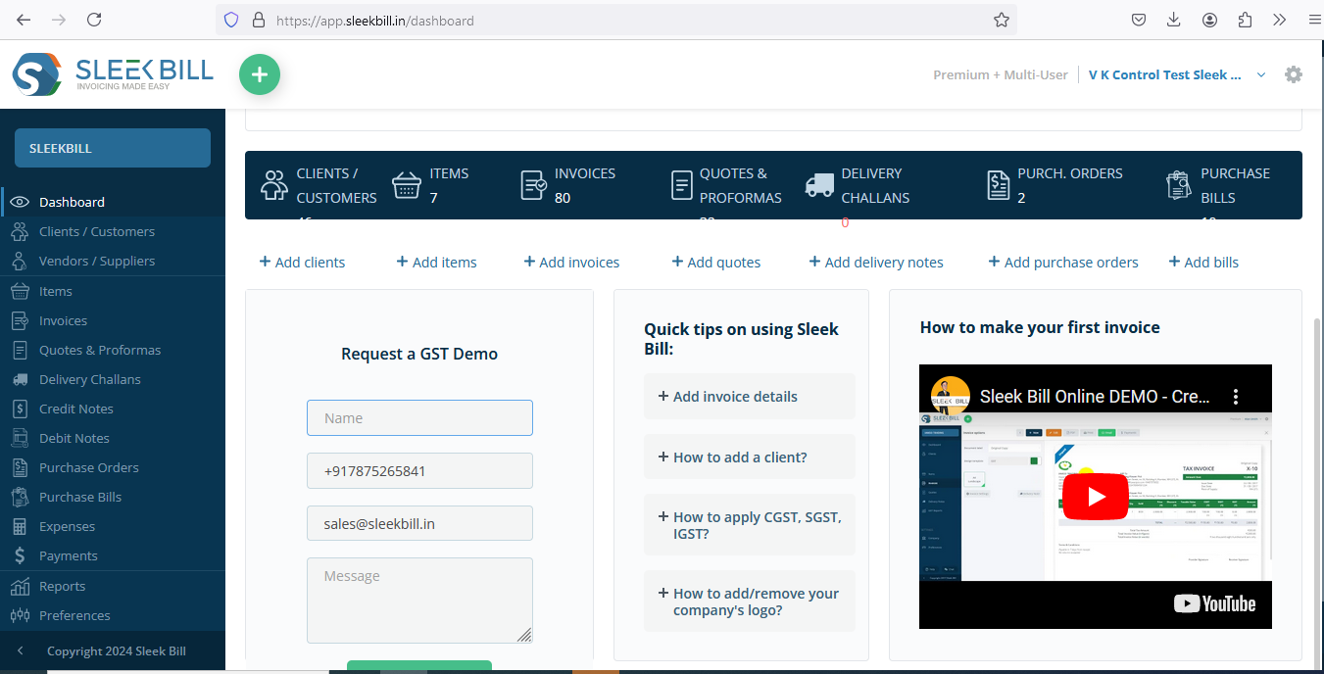The width and height of the screenshot is (1324, 674).
Task: Open Preferences in the sidebar menu
Action: pyautogui.click(x=74, y=615)
